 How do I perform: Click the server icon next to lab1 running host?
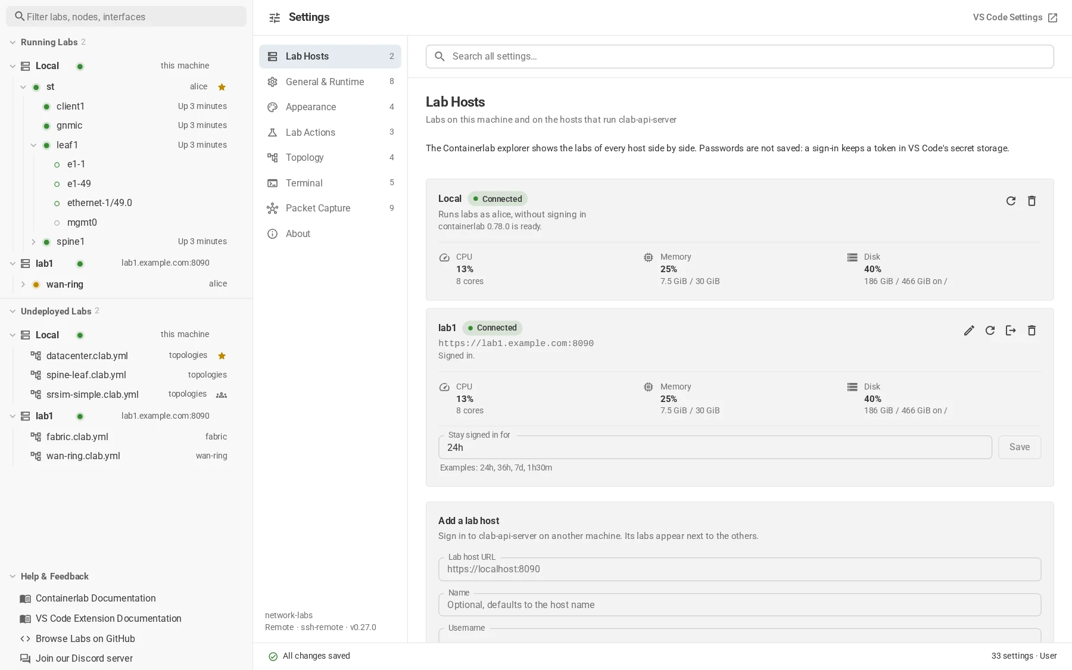[x=26, y=264]
